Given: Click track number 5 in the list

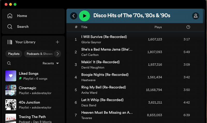Looking at the screenshot, I should [76, 90].
